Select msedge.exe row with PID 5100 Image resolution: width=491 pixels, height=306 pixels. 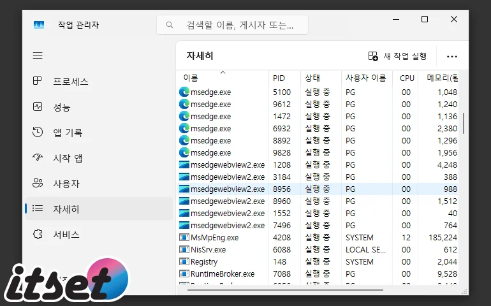pos(318,92)
